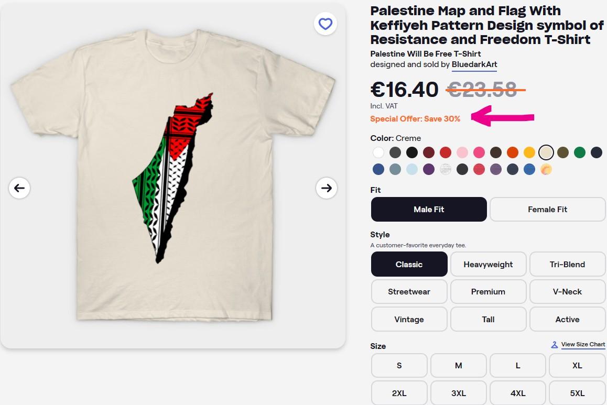Select Female Fit option
The width and height of the screenshot is (607, 405).
tap(547, 209)
